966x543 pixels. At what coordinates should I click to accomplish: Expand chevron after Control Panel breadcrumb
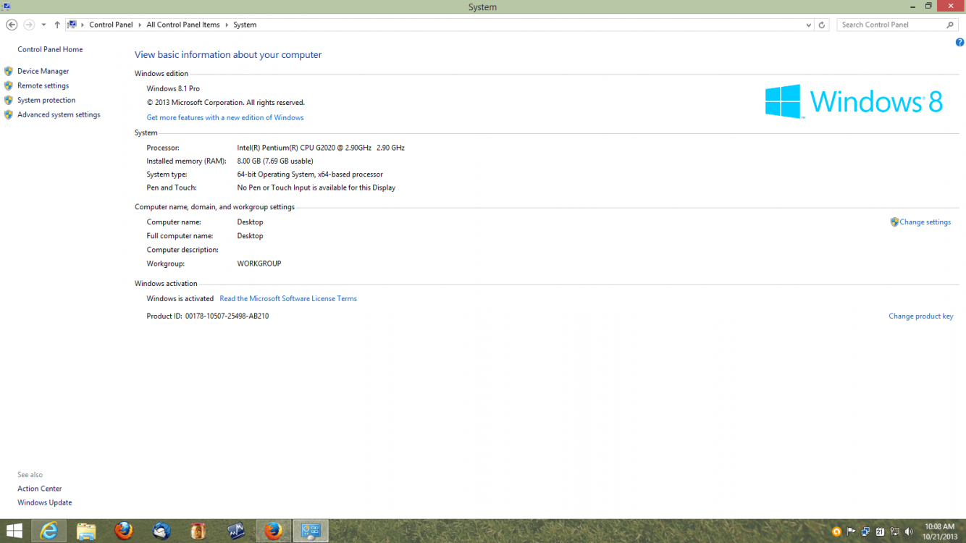click(140, 25)
